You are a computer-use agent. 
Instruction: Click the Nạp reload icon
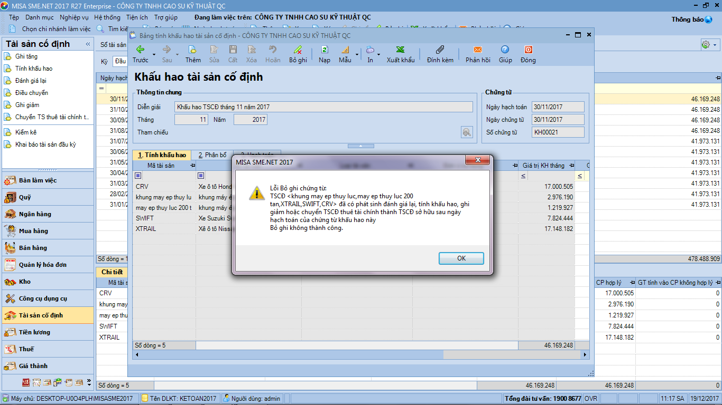click(x=325, y=50)
